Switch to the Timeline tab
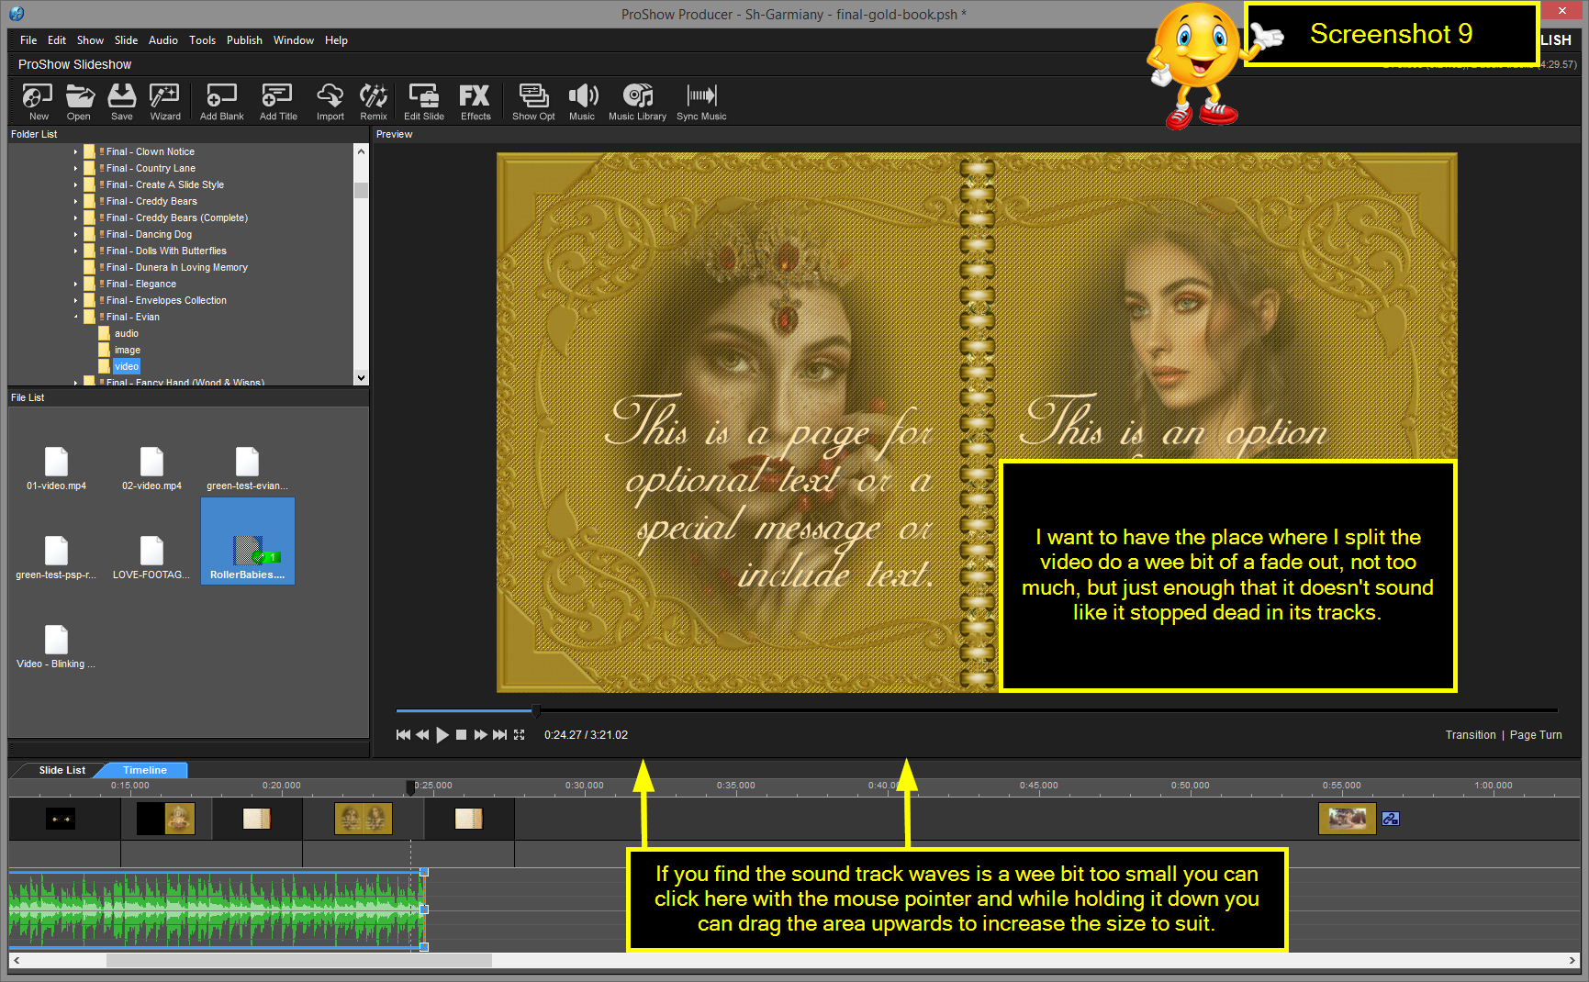 [x=145, y=770]
